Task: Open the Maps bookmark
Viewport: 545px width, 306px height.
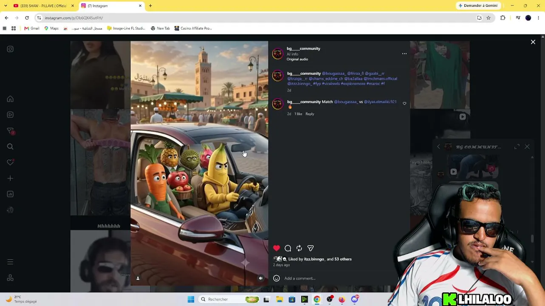Action: click(x=51, y=28)
